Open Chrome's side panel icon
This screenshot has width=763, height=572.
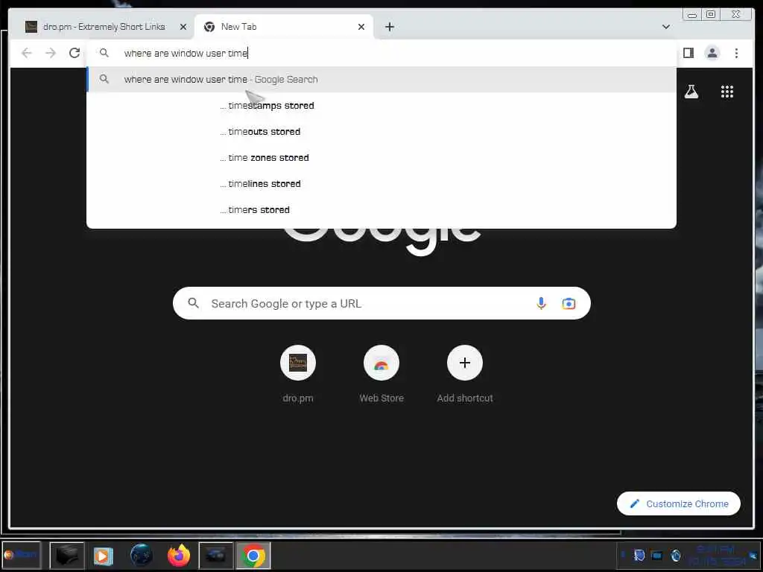click(688, 53)
